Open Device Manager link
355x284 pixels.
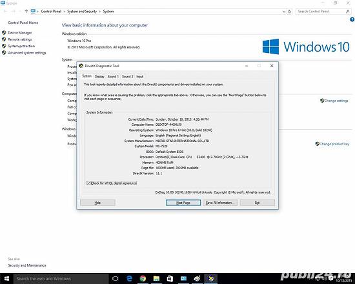20,33
